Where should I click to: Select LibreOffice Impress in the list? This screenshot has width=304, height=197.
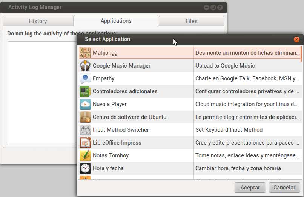coord(117,143)
